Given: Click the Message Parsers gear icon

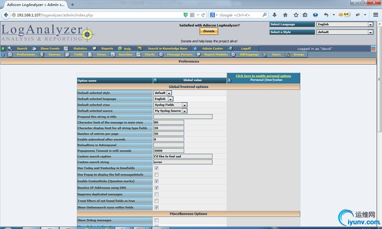Looking at the screenshot, I should coord(161,55).
